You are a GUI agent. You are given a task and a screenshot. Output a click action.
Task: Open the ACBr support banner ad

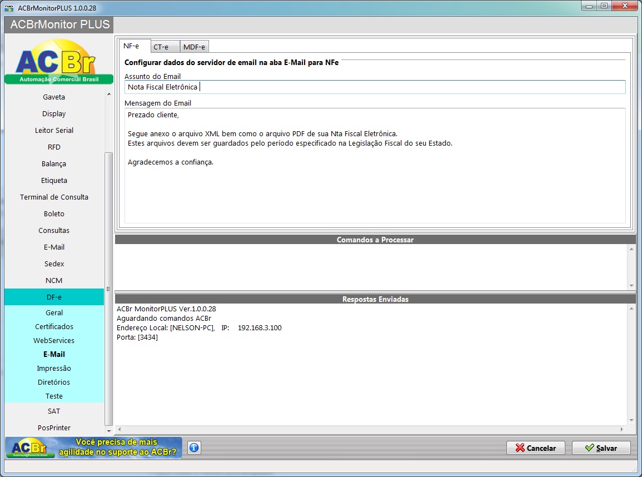(x=94, y=448)
